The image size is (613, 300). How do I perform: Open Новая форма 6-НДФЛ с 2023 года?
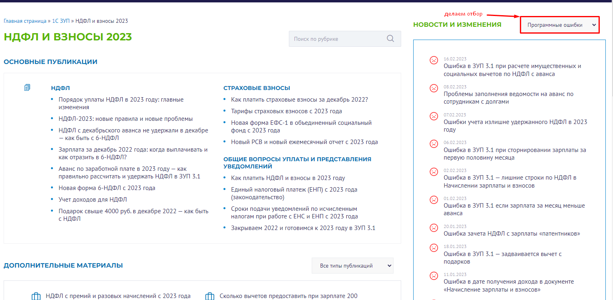[107, 188]
